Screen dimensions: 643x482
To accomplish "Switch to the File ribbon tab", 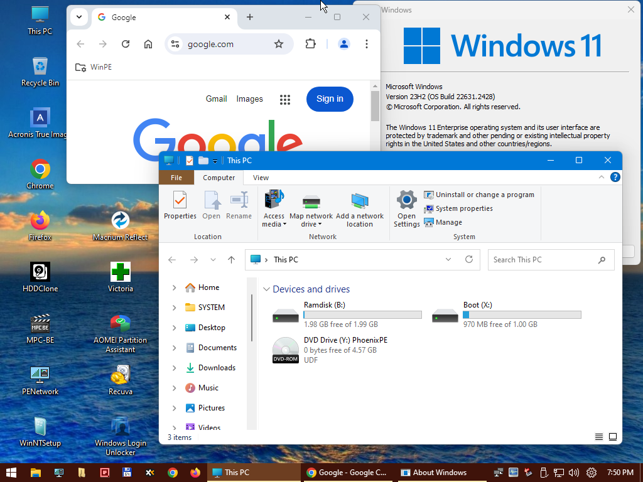I will [176, 178].
